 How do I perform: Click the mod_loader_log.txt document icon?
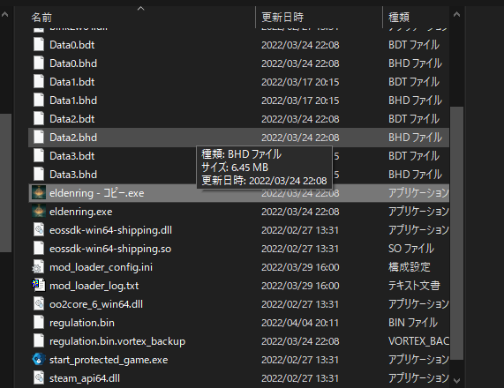pos(39,285)
